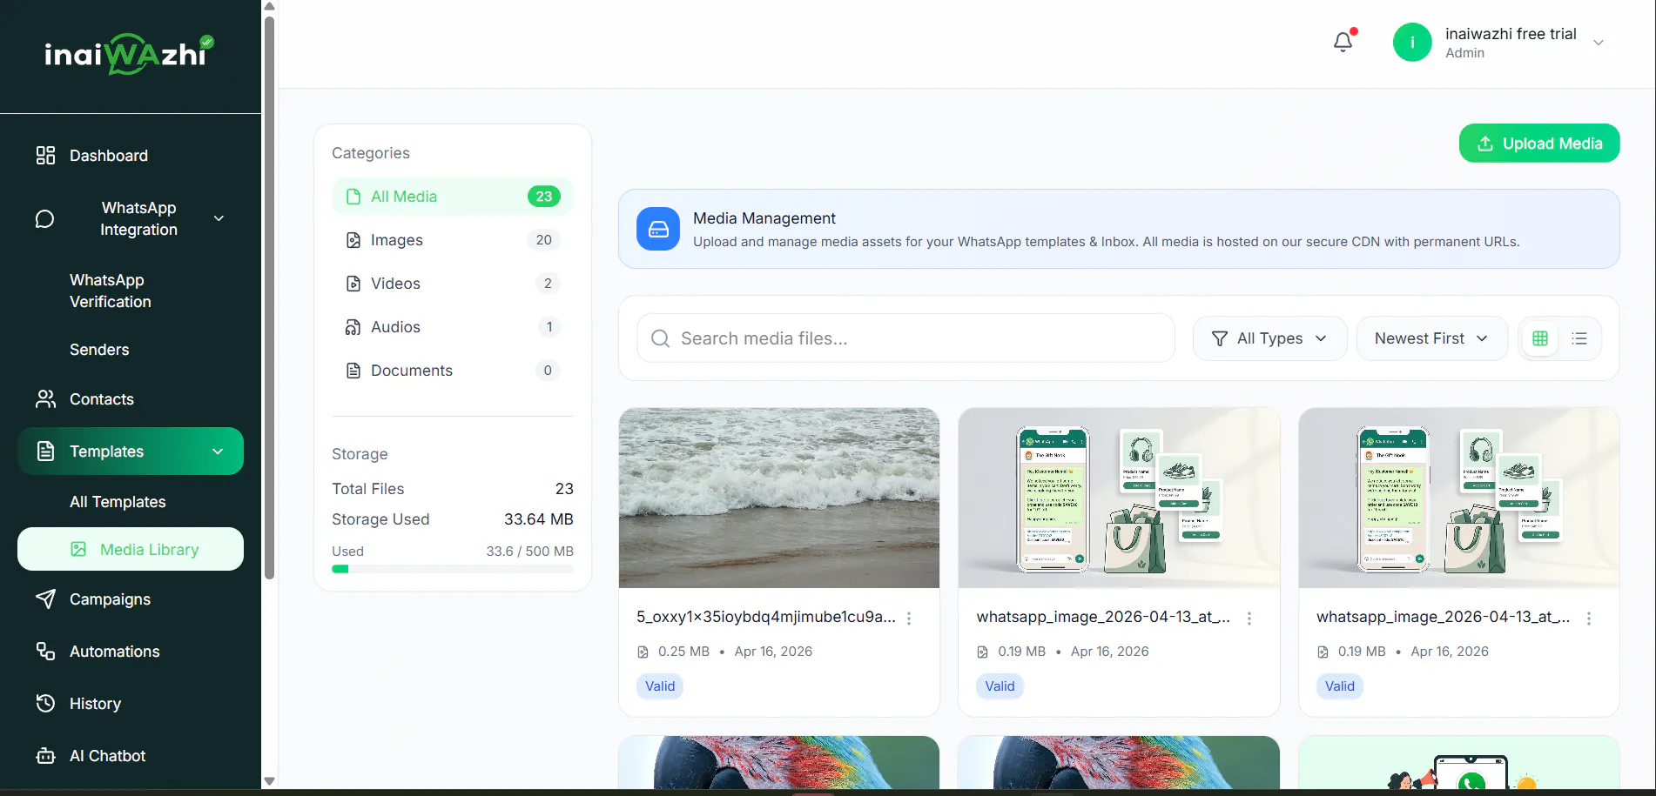
Task: Open the account dropdown chevron
Action: coord(1599,43)
